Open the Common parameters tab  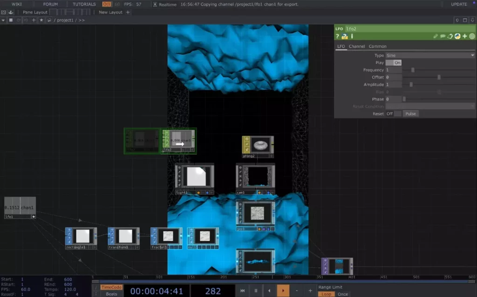point(377,47)
